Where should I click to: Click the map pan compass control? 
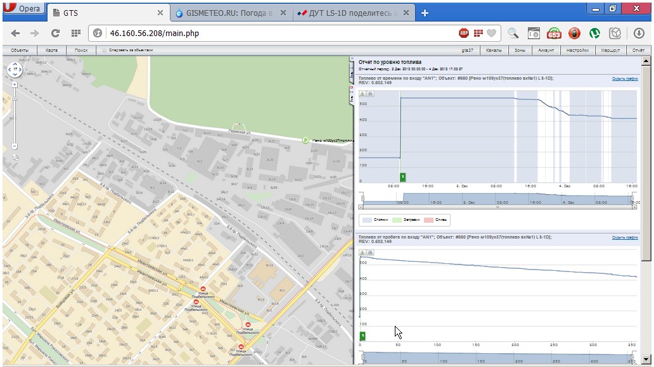(14, 70)
